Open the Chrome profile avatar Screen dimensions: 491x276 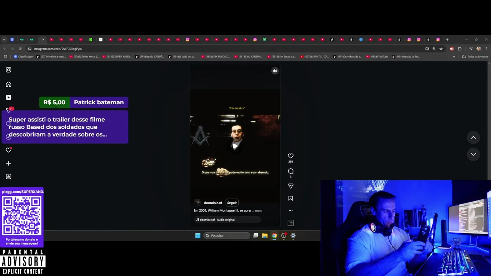point(478,49)
